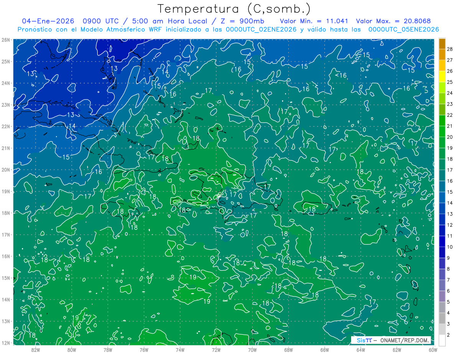Click the '5' value on the colorbar legend
The image size is (460, 355).
(449, 302)
